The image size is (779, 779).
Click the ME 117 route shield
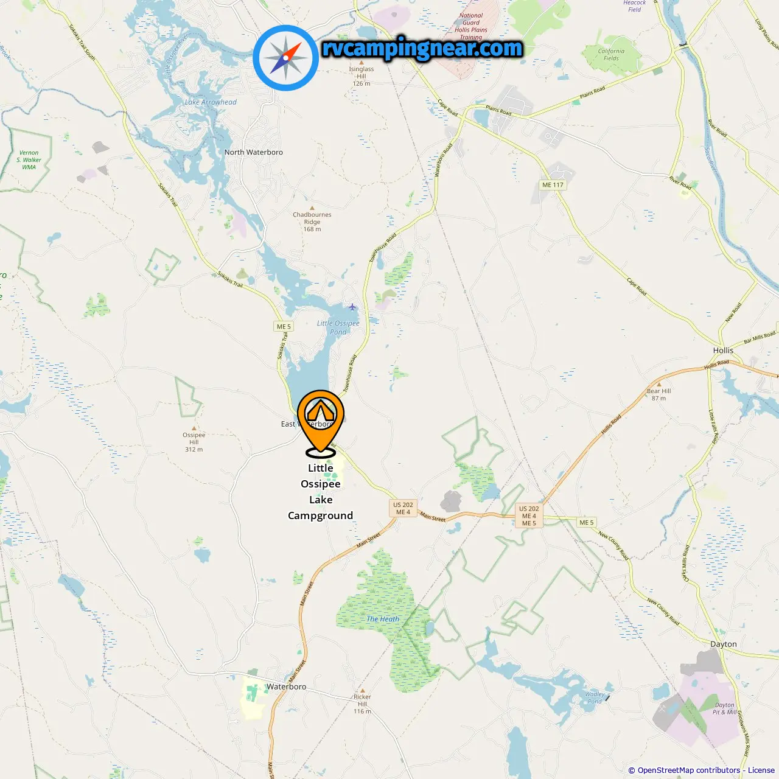pos(553,185)
